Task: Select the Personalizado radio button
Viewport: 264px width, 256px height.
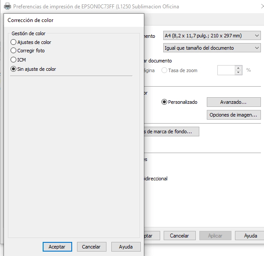Action: [x=165, y=102]
